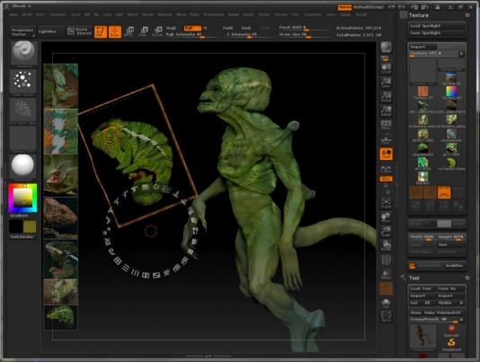Toggle the L.Sym button

point(386,169)
